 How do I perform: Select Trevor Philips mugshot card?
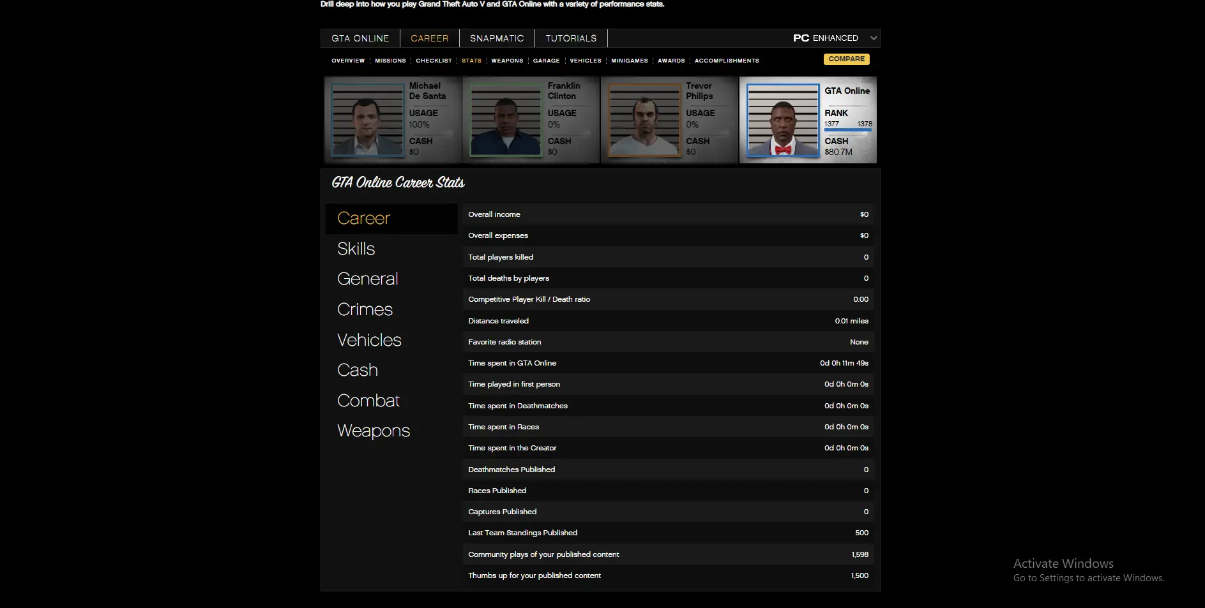click(x=670, y=120)
